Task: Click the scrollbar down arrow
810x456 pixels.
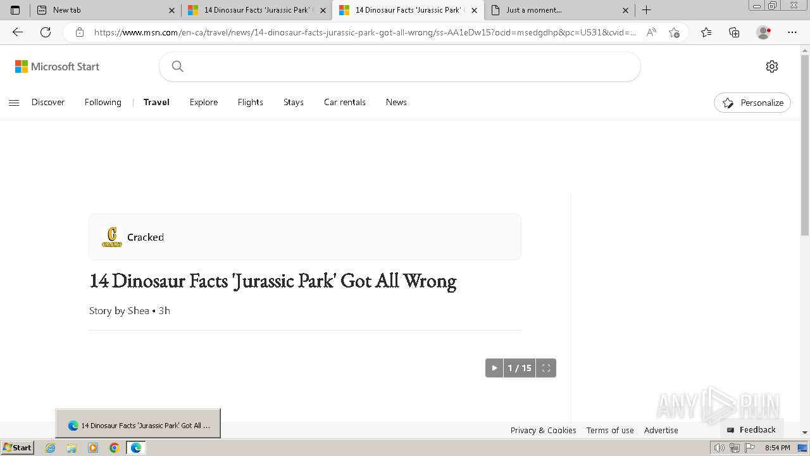Action: click(x=805, y=433)
